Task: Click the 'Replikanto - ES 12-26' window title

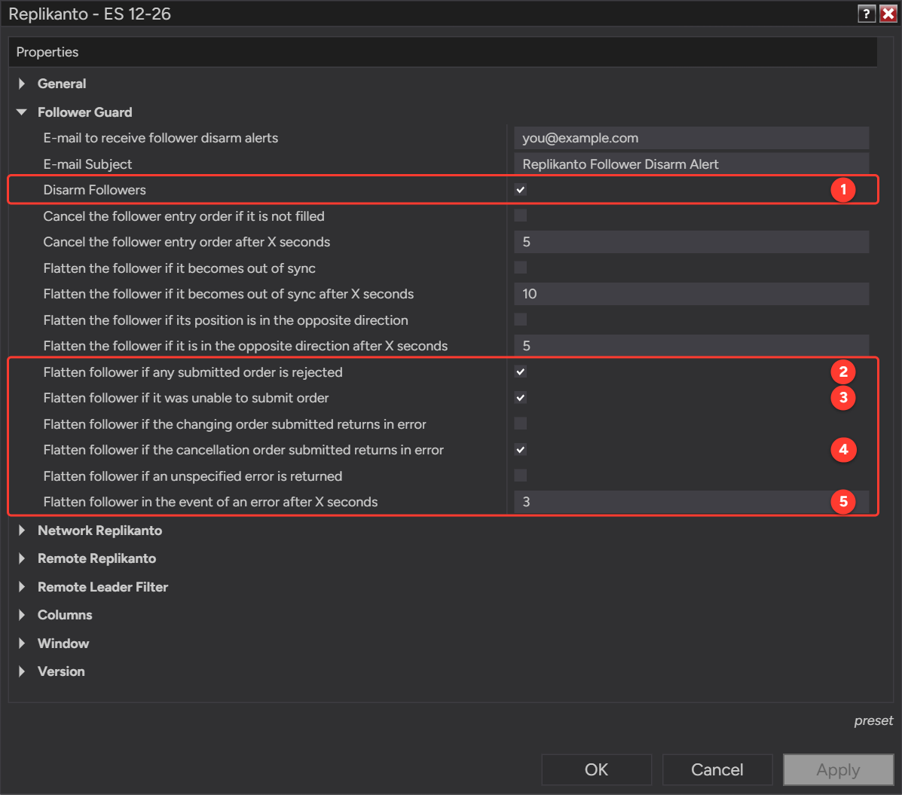Action: coord(90,14)
